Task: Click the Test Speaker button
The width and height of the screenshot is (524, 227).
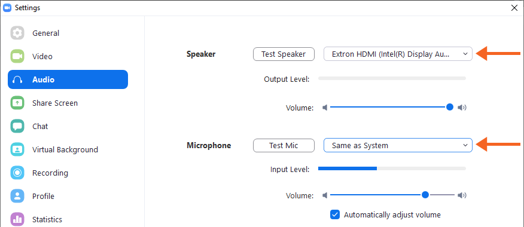Action: pos(284,54)
